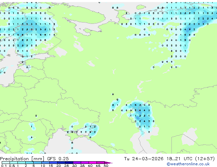This screenshot has width=217, height=167.
Task: Pick the 10–15 mm legend swatch
Action: click(46, 163)
